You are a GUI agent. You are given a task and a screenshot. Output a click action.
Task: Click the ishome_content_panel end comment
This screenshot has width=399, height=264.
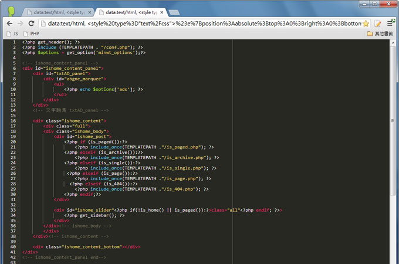[64, 258]
